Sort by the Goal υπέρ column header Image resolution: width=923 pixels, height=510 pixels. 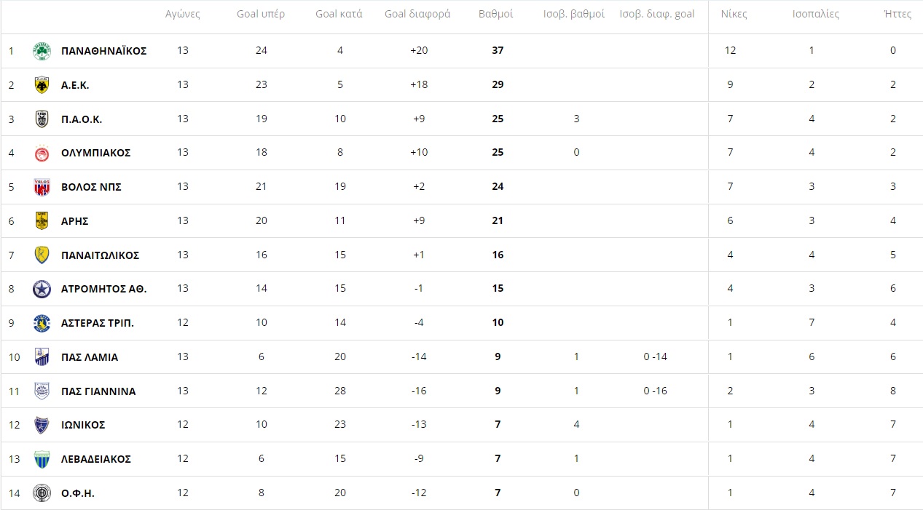[x=261, y=15]
